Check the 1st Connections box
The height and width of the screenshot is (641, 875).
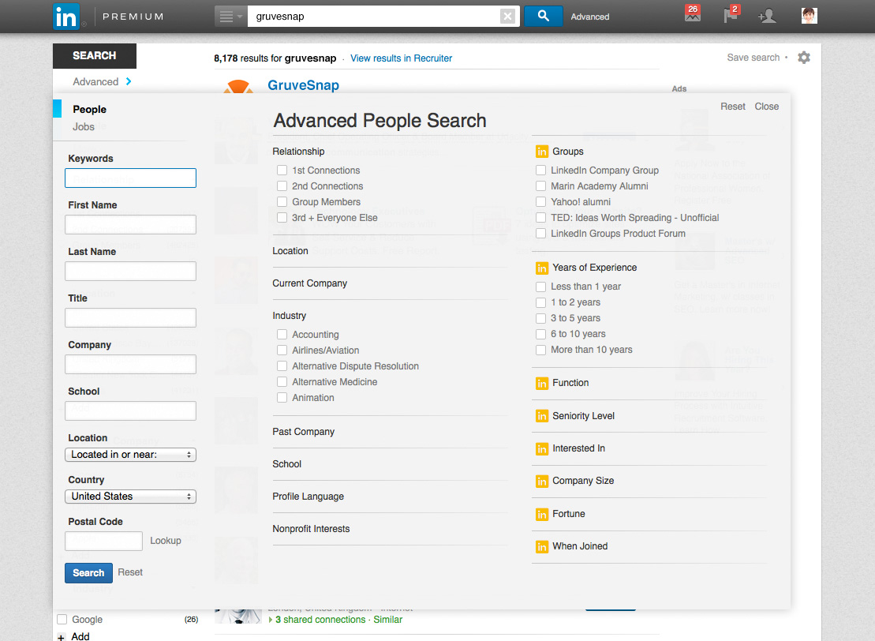[x=282, y=171]
